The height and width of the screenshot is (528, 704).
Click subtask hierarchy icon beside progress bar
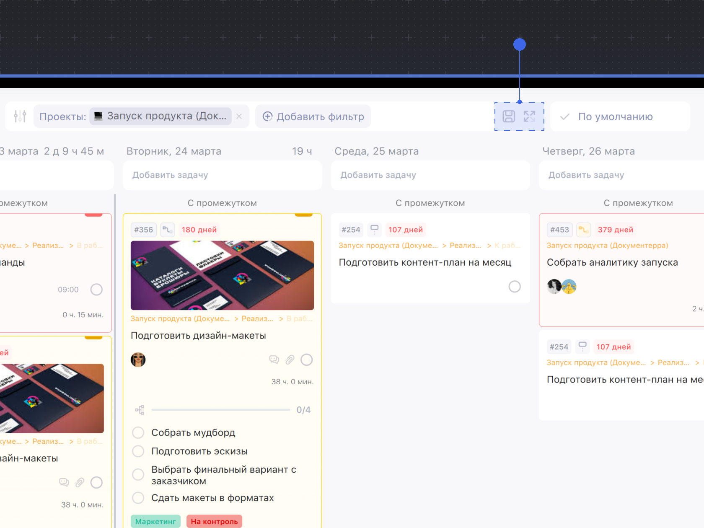(x=140, y=410)
